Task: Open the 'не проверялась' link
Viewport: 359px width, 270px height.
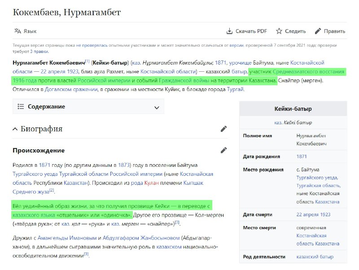Action: pos(92,45)
